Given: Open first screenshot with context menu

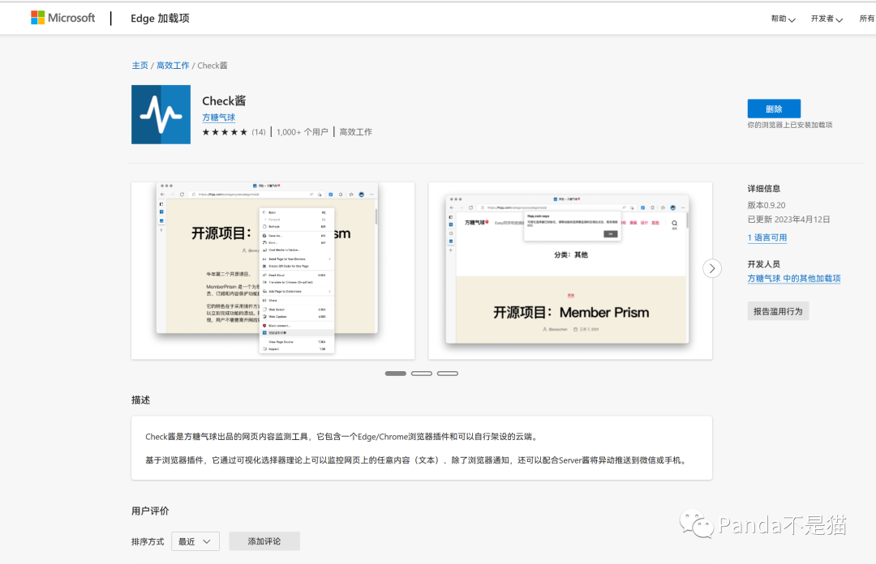Looking at the screenshot, I should (x=273, y=271).
